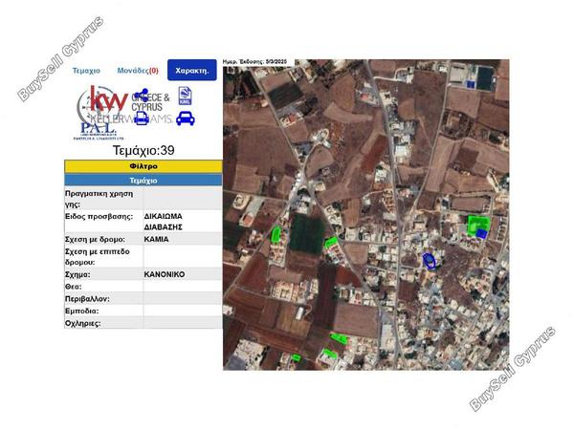Screen dimensions: 574x430
Task: Select the blue-outlined parcel on the map
Action: coord(429,261)
